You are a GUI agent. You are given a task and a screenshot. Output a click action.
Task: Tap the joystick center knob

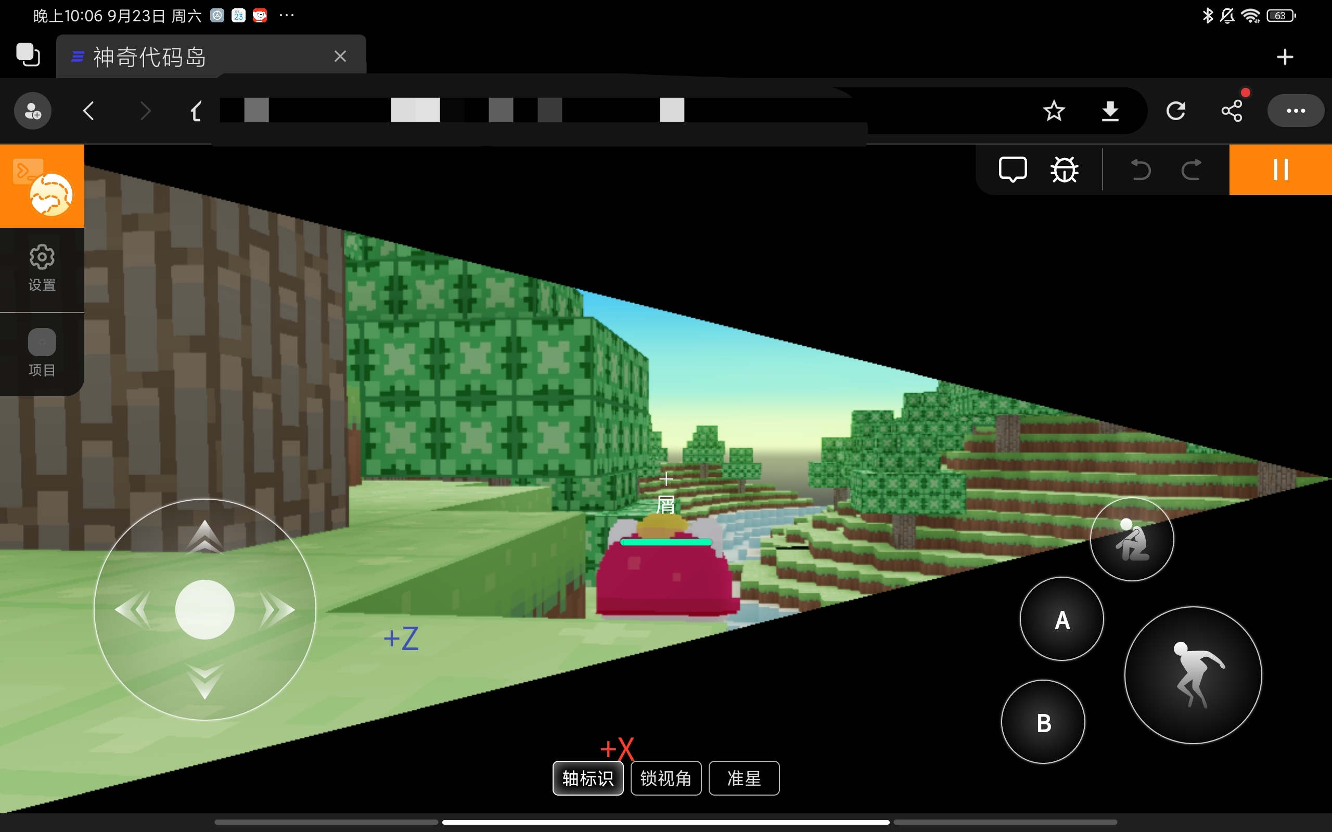[x=205, y=609]
